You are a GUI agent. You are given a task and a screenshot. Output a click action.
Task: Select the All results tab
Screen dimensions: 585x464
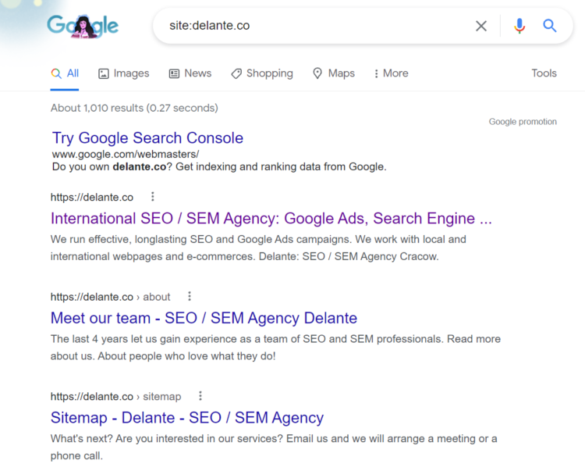tap(65, 73)
